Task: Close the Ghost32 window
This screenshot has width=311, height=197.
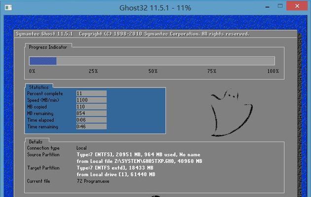Action: tap(297, 6)
